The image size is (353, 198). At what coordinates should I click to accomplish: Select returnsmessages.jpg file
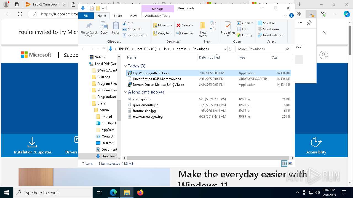pyautogui.click(x=208, y=117)
